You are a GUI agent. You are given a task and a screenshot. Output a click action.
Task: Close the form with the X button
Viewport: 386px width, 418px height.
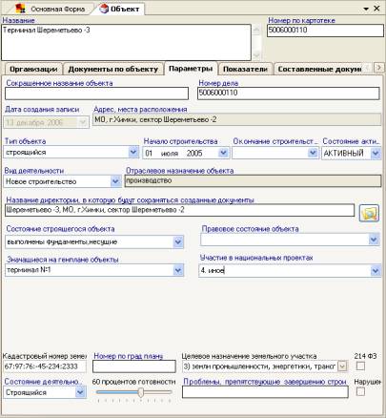[376, 9]
